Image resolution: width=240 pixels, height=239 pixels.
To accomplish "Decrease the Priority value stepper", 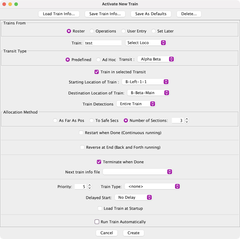I will (x=90, y=188).
